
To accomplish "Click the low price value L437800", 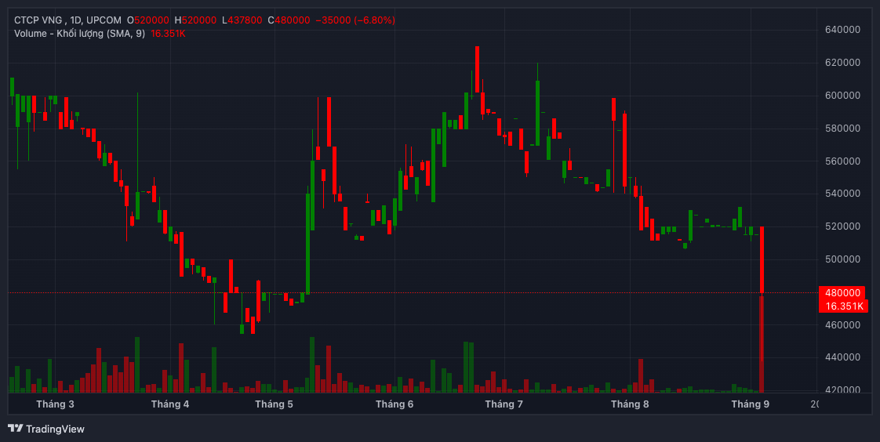I will coord(243,20).
